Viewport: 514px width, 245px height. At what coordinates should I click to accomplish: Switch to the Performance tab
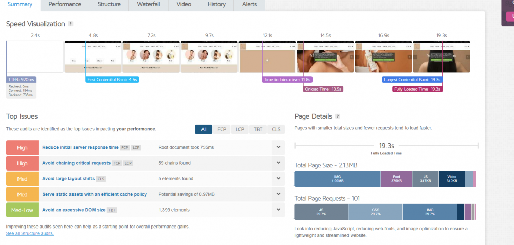point(65,5)
